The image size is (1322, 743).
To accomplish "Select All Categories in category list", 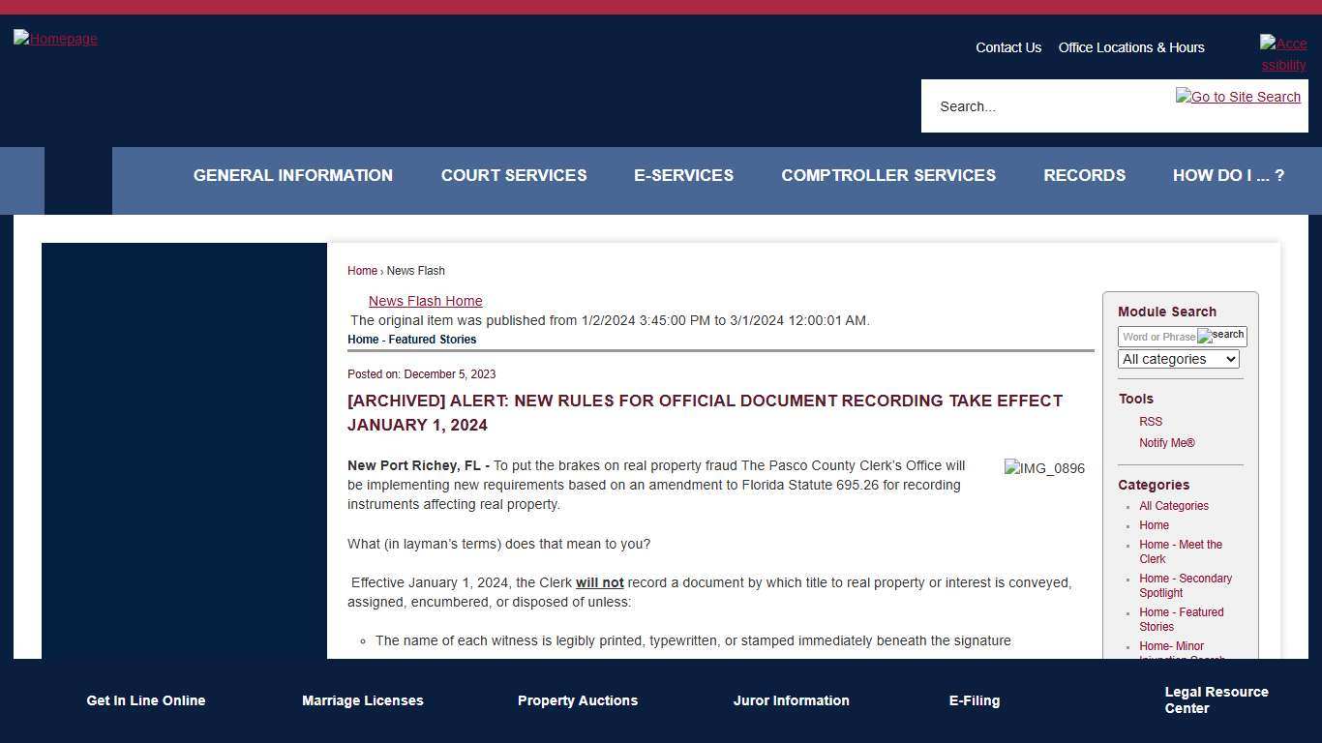I will [x=1174, y=506].
